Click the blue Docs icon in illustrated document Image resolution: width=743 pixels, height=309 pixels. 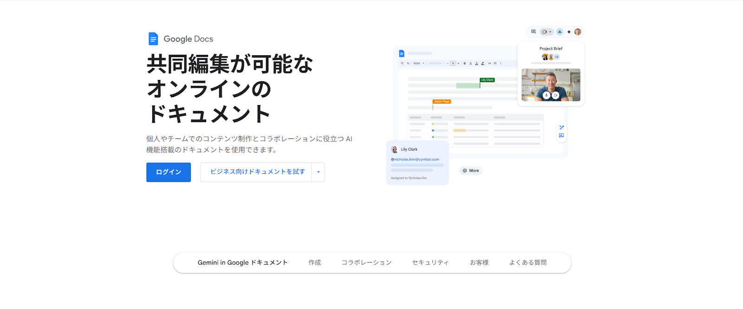[402, 53]
